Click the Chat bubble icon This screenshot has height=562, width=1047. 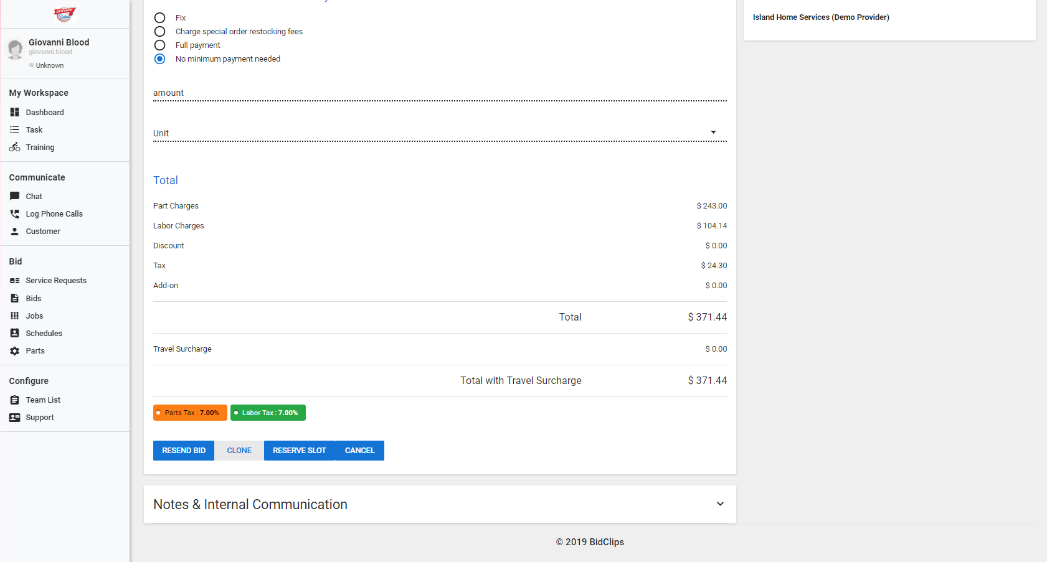(x=14, y=196)
